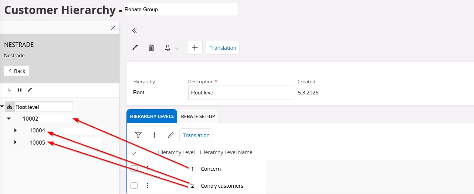Open Translation in the top toolbar
Screen dimensions: 474x194
[223, 48]
